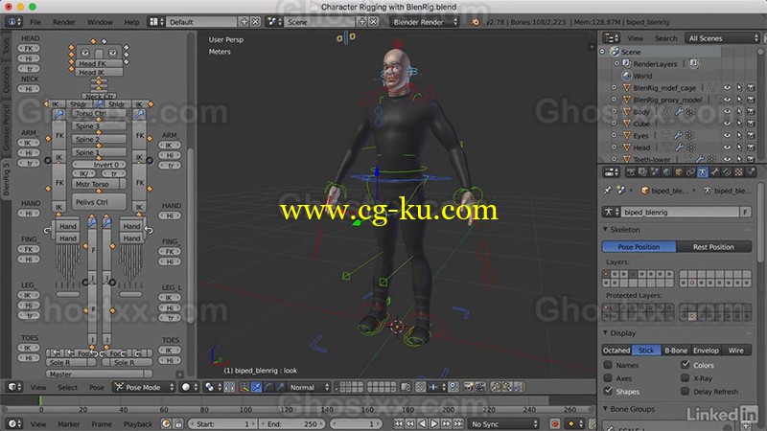Click the Head FK button in rig picker
Screen dimensions: 767x431
coord(99,63)
